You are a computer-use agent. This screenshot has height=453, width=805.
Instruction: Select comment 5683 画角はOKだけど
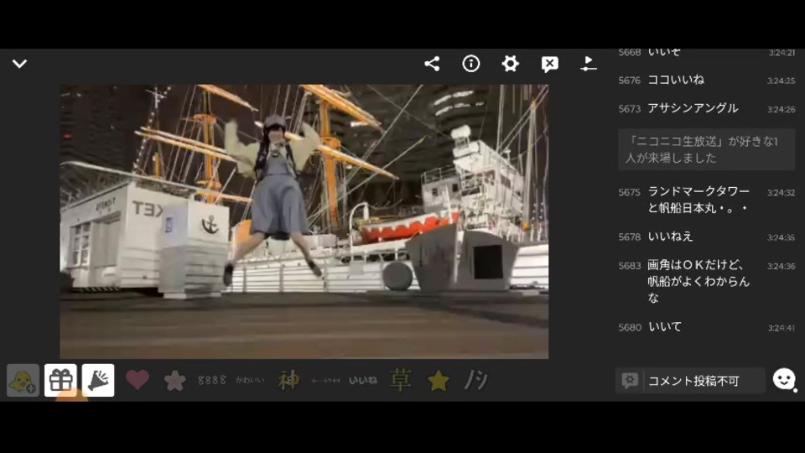[706, 281]
